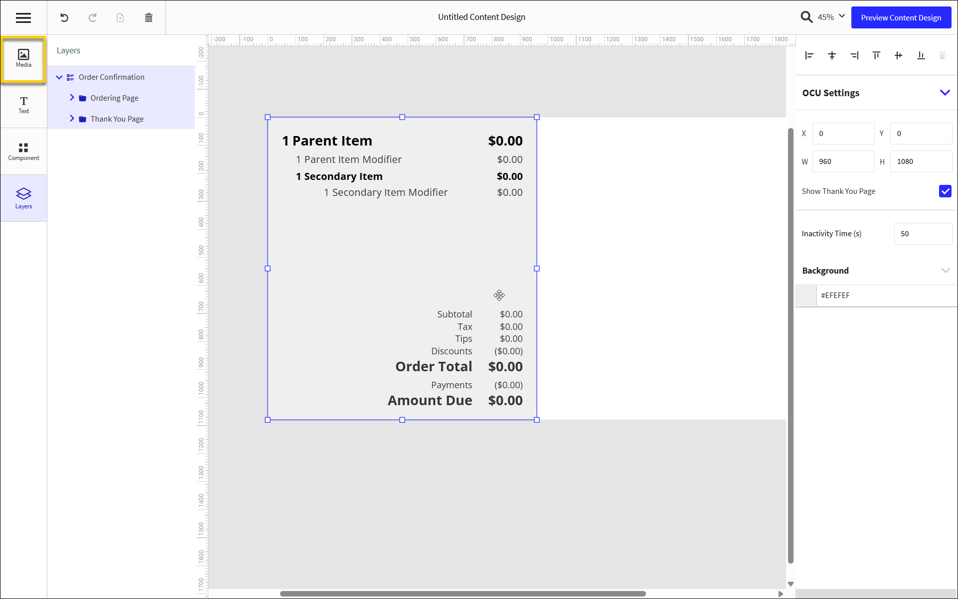Click the magnifier zoom icon
The height and width of the screenshot is (599, 958).
click(806, 17)
